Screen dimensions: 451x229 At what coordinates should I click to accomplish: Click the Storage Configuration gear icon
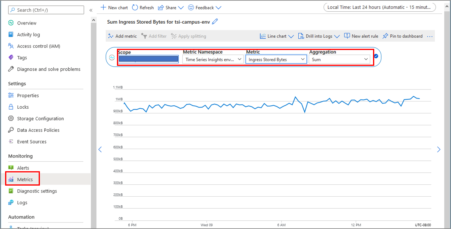tap(11, 119)
